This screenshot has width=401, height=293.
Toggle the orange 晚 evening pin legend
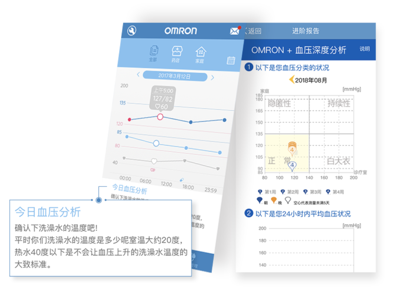tap(273, 201)
